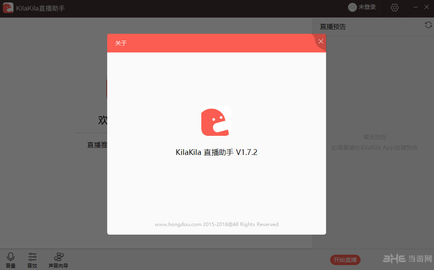This screenshot has width=434, height=270.
Task: Open settings via the gear icon
Action: pyautogui.click(x=394, y=7)
